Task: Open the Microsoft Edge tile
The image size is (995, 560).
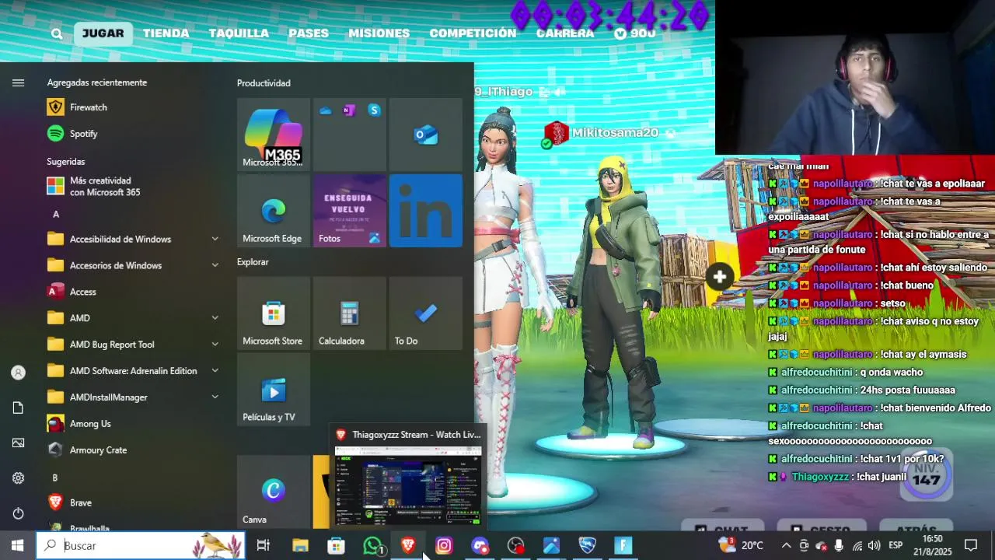Action: (273, 211)
